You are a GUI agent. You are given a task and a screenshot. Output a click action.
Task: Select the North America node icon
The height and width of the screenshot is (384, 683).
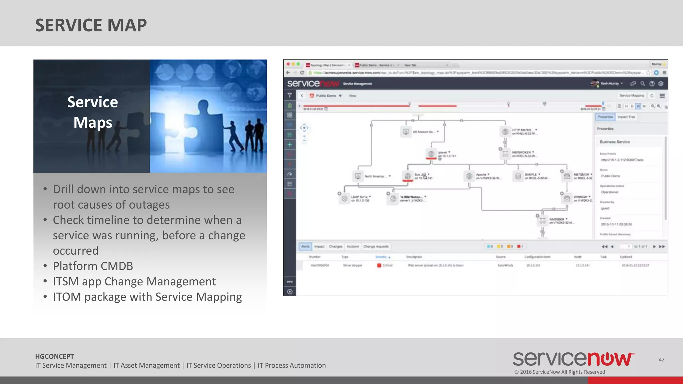(358, 176)
